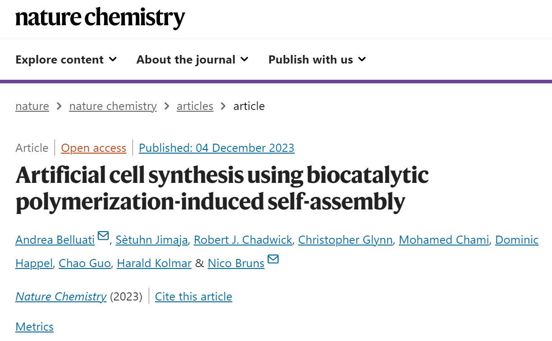
Task: Open author Mohamed Chami's link
Action: 444,240
